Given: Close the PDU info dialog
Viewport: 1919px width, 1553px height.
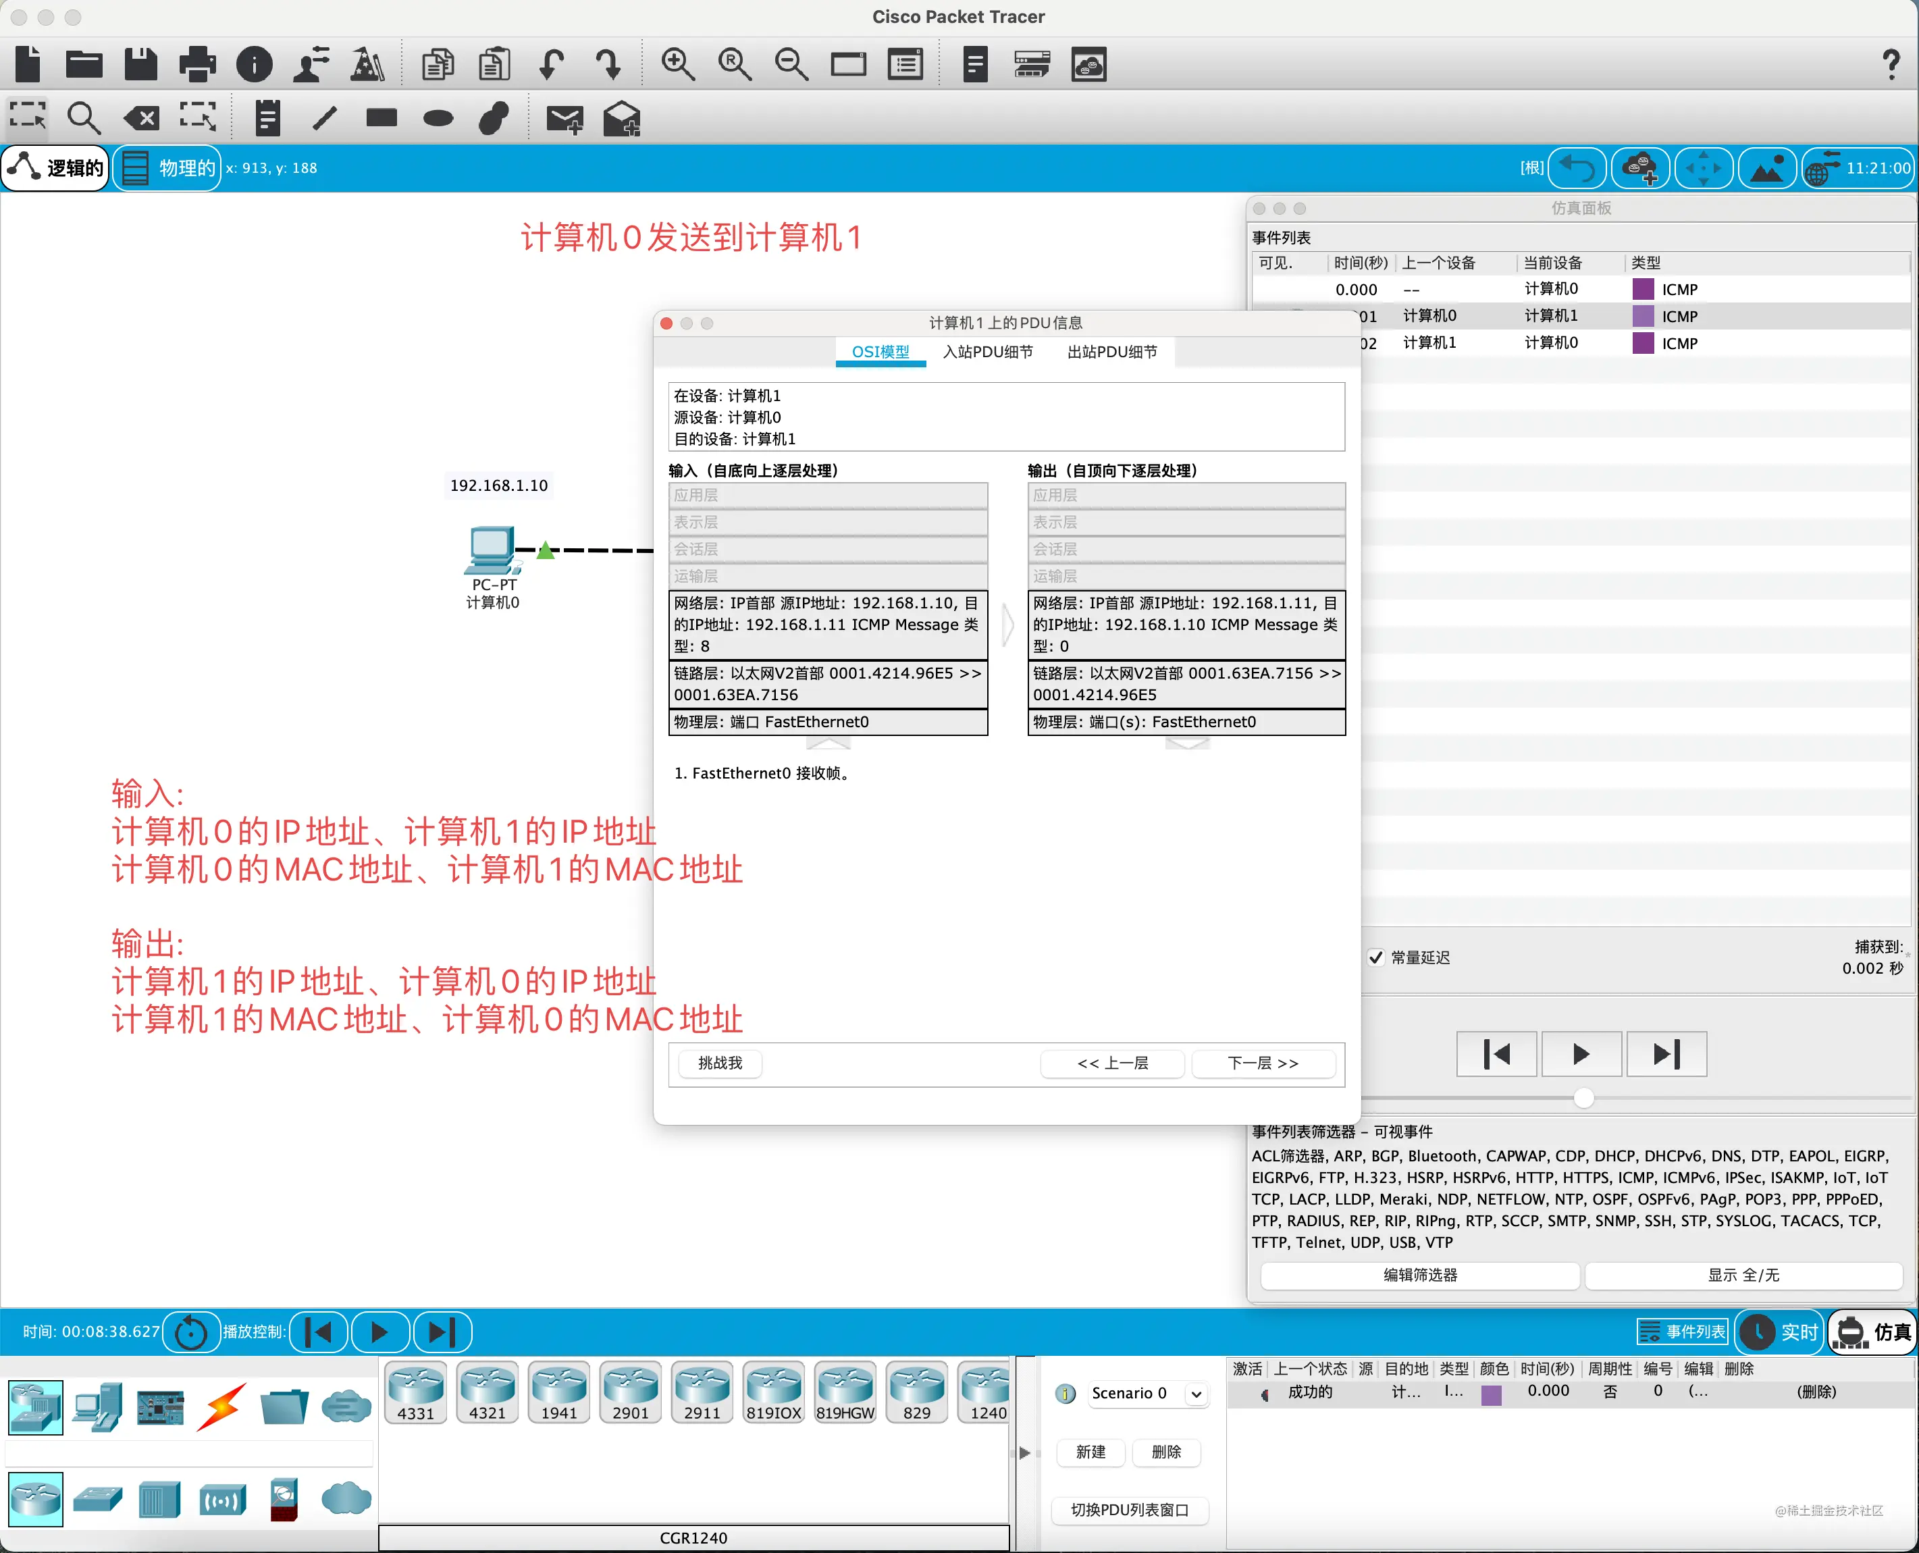Looking at the screenshot, I should [x=666, y=323].
